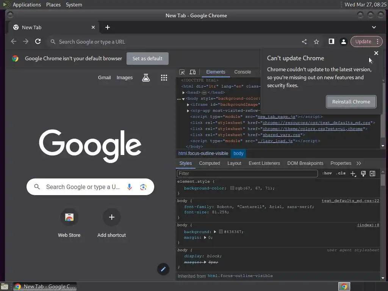Click the browser forward arrow
The image size is (388, 291).
tap(26, 42)
